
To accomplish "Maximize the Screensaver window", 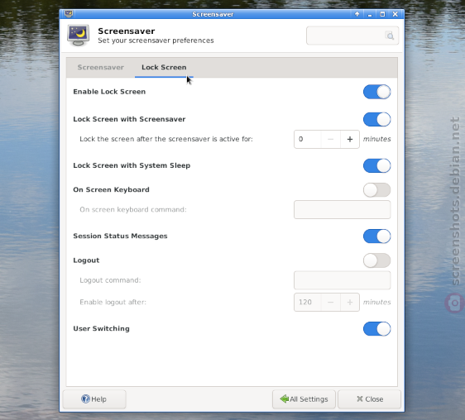I will click(x=382, y=14).
